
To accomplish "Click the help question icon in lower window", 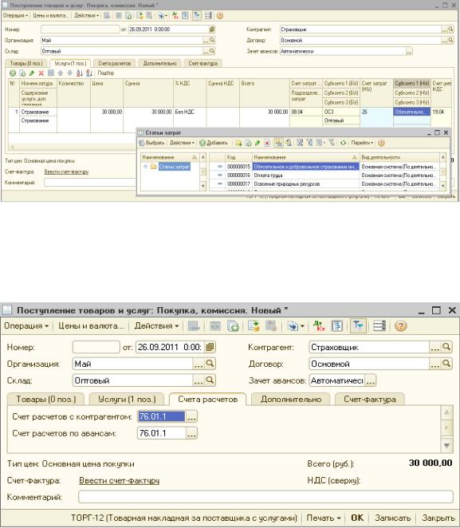I will [x=400, y=326].
